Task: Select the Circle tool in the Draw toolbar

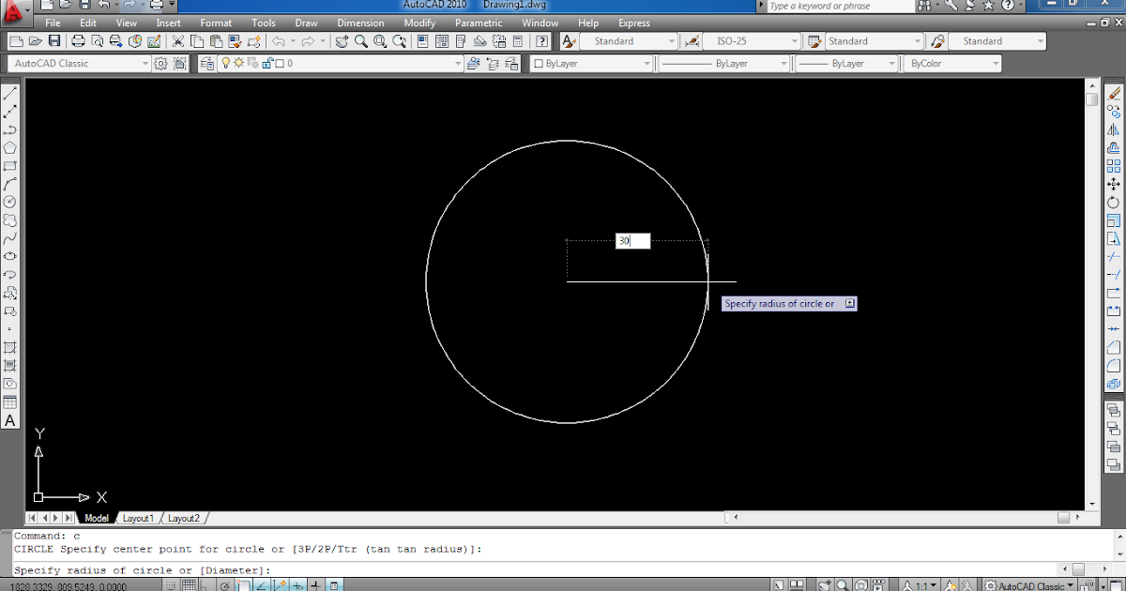Action: click(x=11, y=202)
